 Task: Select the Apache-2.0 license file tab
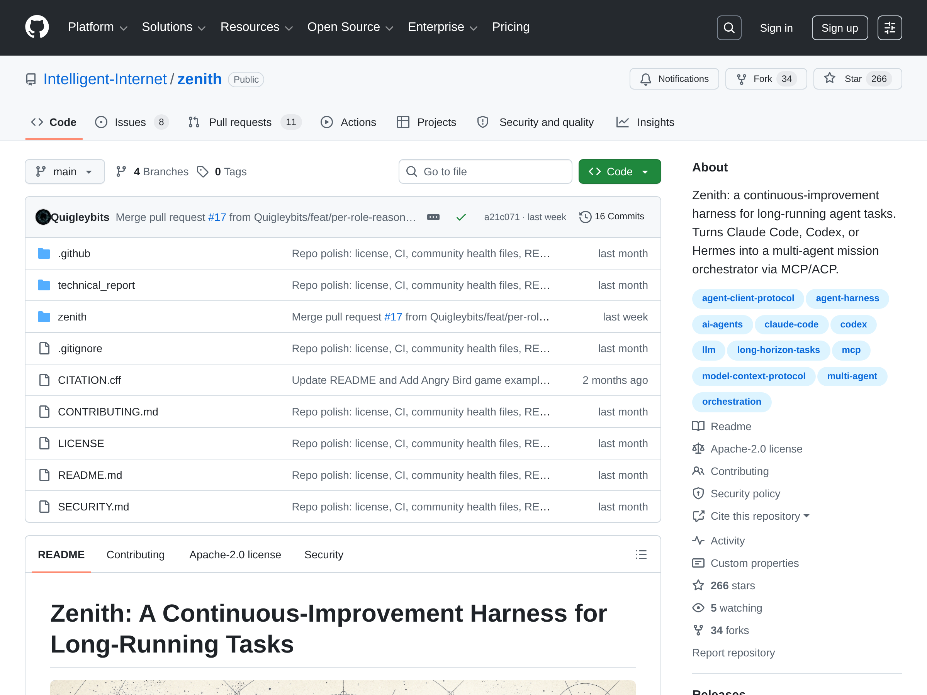point(235,555)
